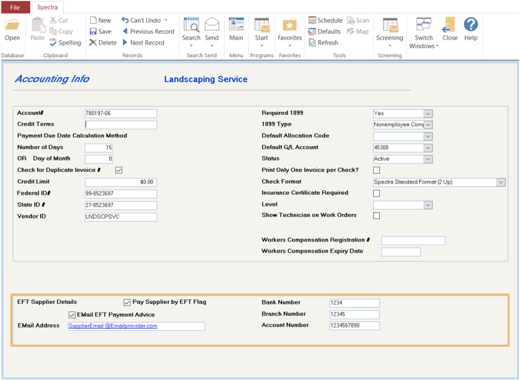This screenshot has height=380, width=520.
Task: Click Workers Compensation Expiry Date field
Action: [401, 252]
